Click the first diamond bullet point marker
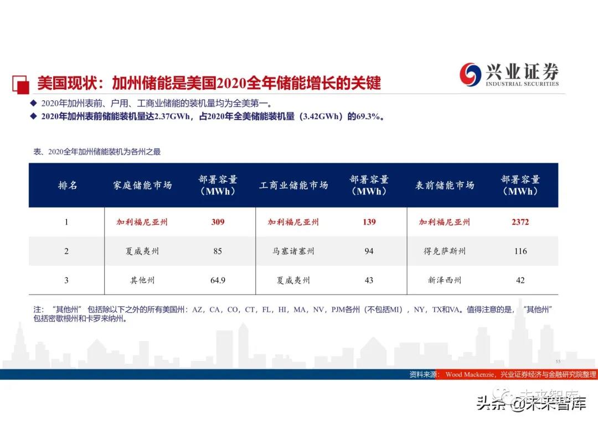598x423 pixels. (34, 104)
